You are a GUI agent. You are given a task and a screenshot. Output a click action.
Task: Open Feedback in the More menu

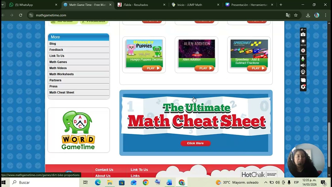pyautogui.click(x=56, y=50)
